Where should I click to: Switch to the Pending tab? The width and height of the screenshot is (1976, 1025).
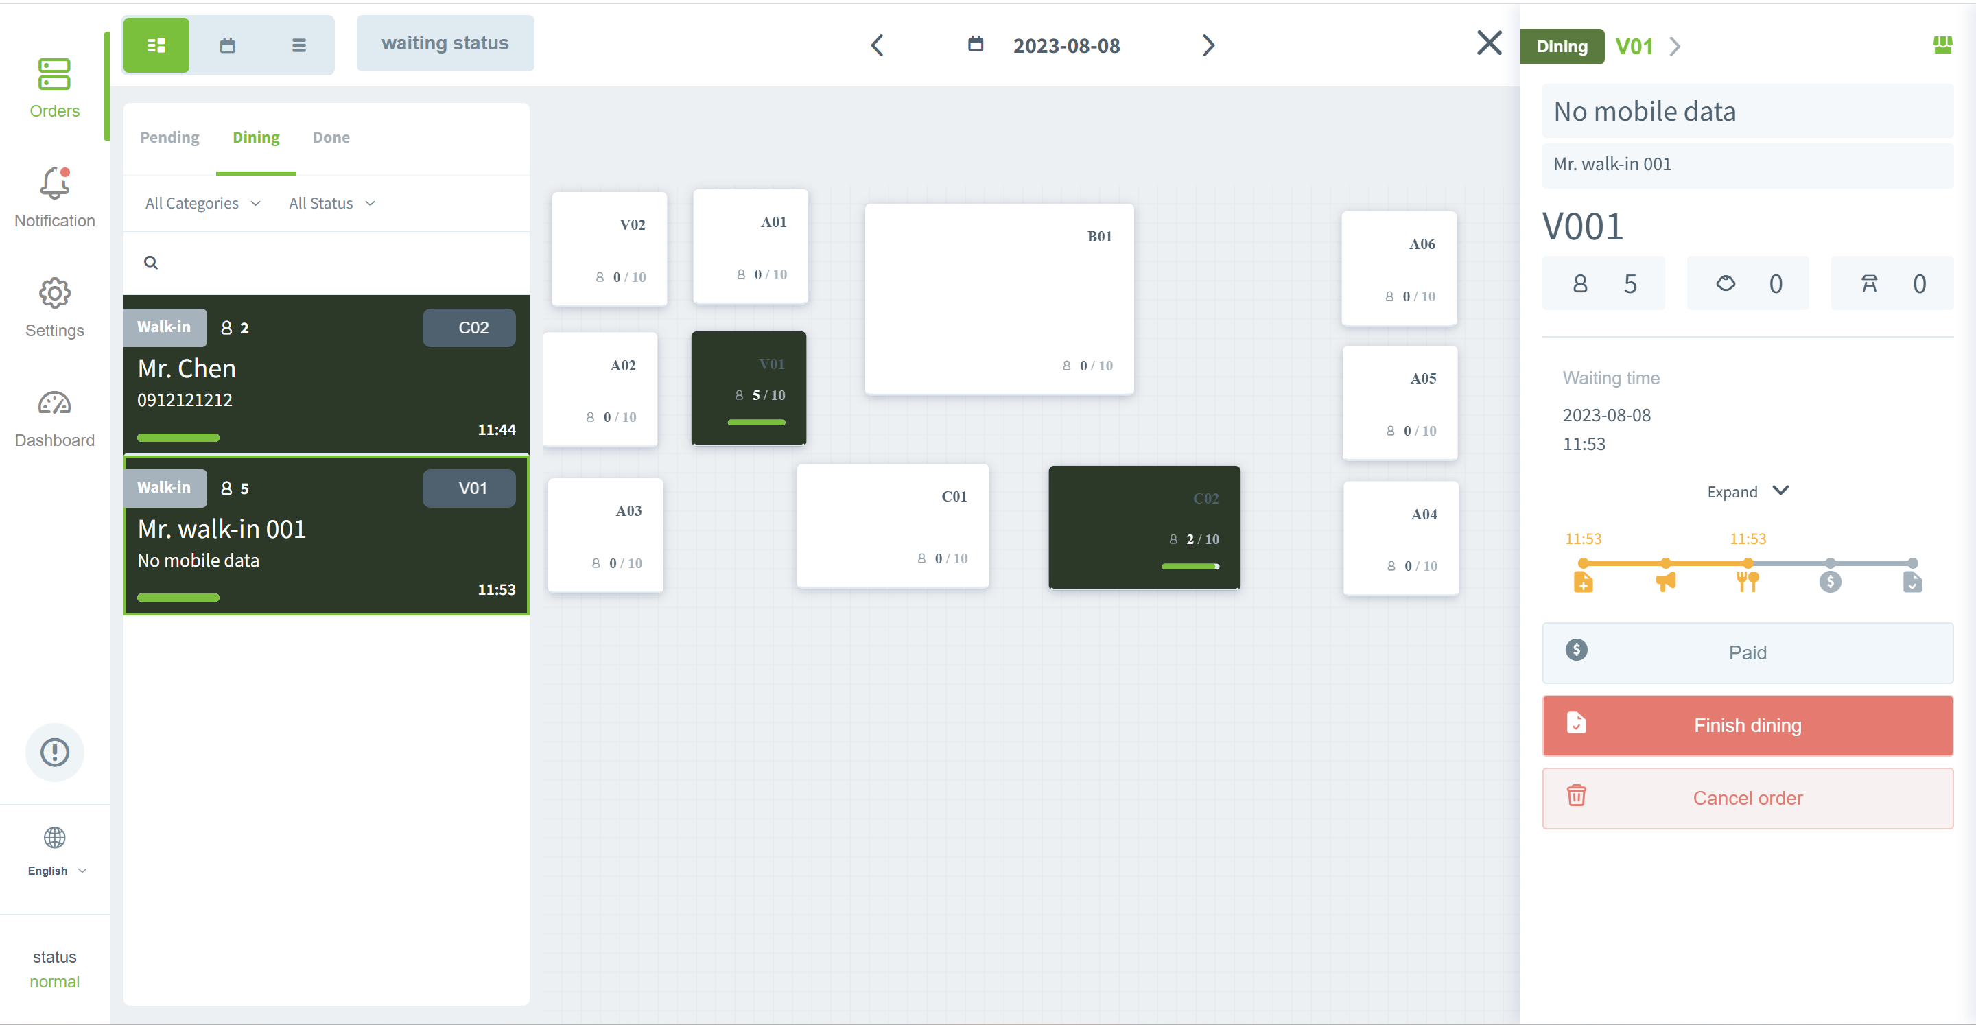pyautogui.click(x=169, y=137)
